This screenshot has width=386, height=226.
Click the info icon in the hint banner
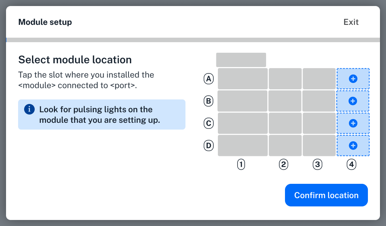click(x=29, y=110)
